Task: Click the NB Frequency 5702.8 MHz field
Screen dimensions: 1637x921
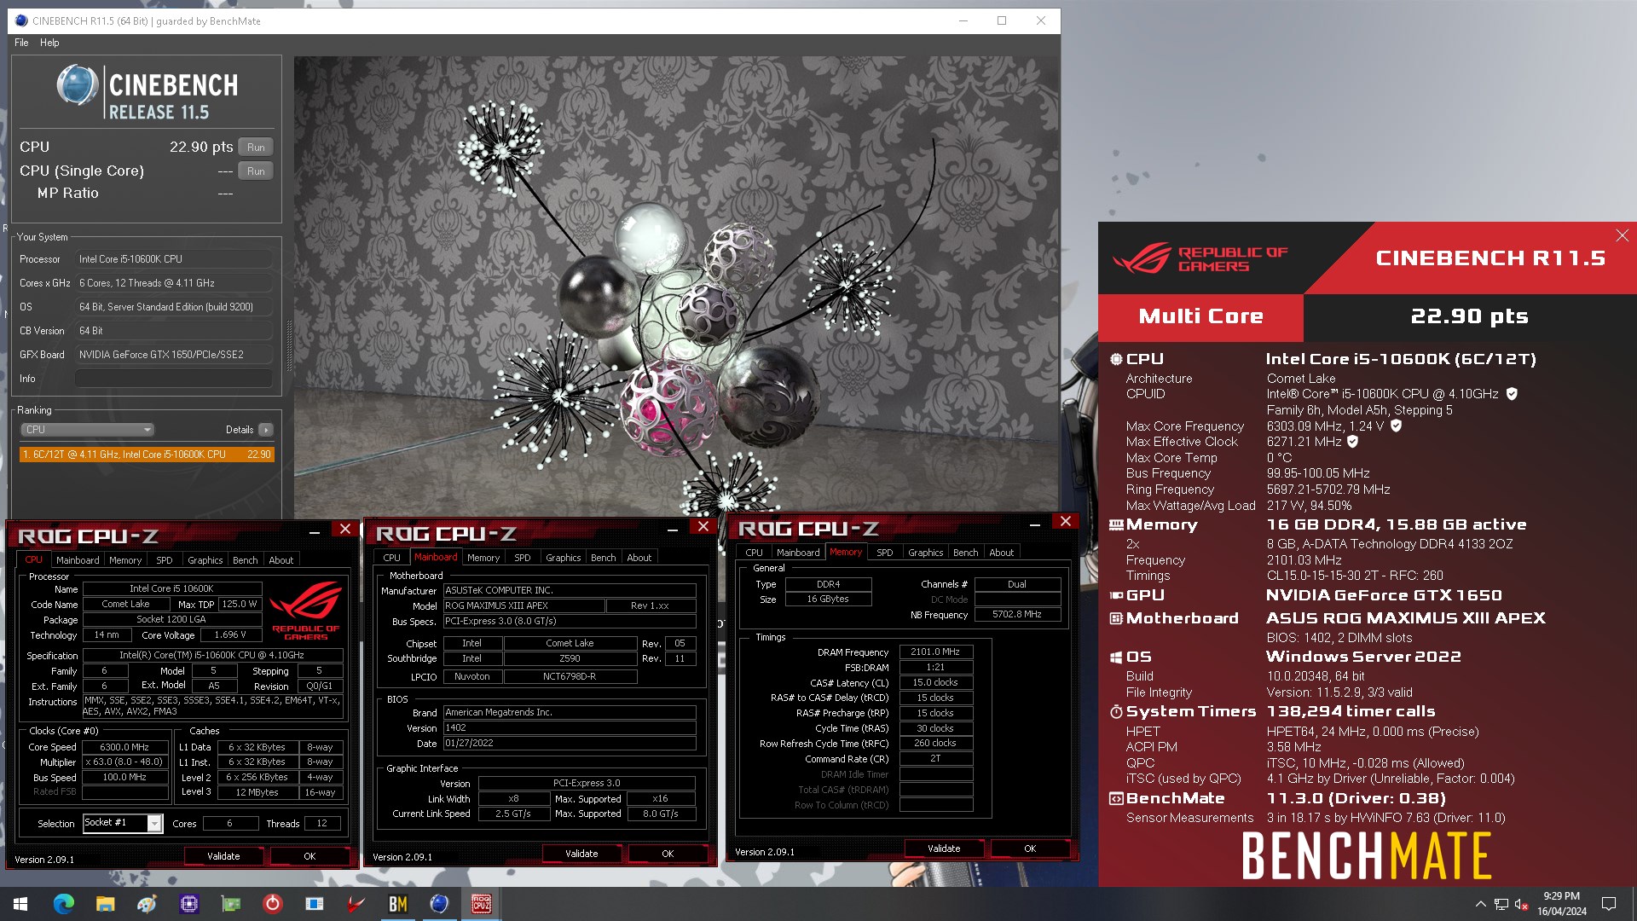Action: tap(1017, 615)
